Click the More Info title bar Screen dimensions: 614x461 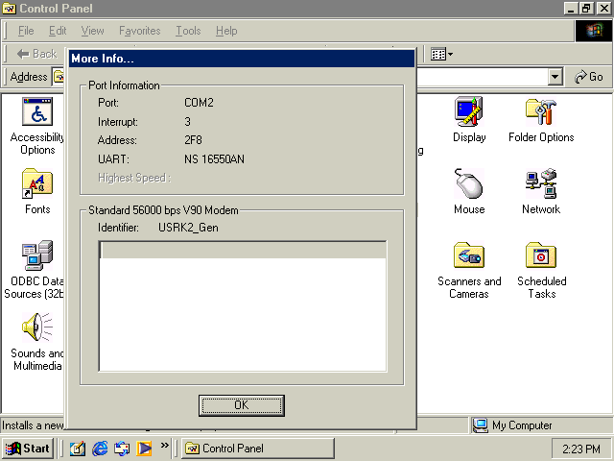click(x=242, y=59)
